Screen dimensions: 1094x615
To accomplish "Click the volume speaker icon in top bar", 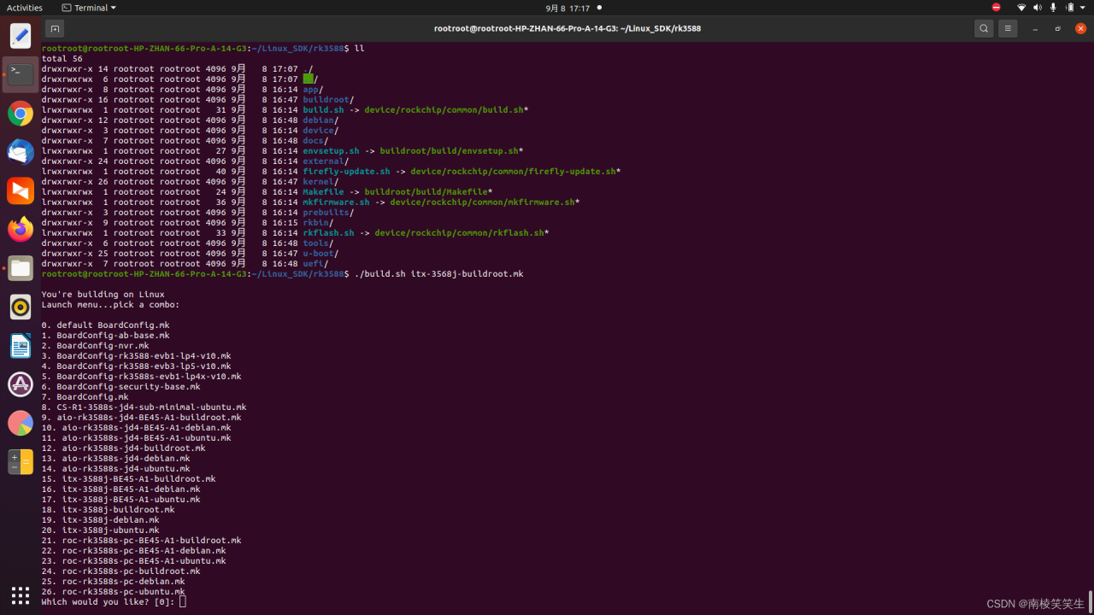I will pyautogui.click(x=1038, y=8).
